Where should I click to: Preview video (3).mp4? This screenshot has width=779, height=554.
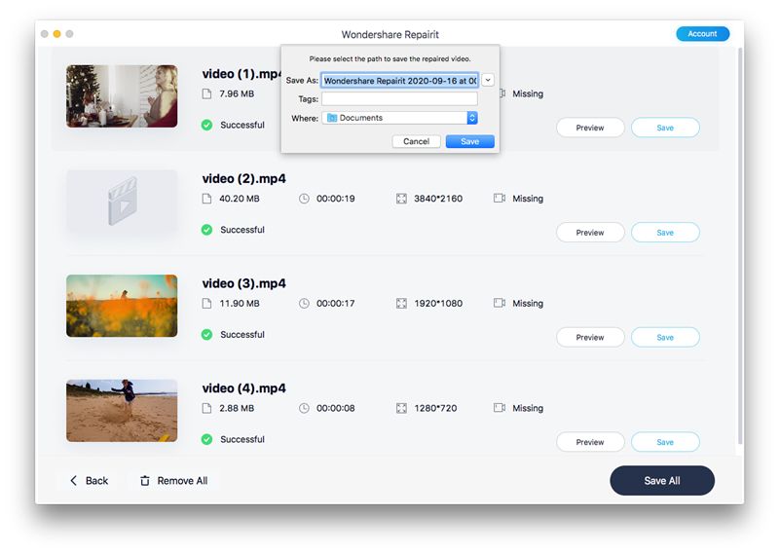click(590, 338)
